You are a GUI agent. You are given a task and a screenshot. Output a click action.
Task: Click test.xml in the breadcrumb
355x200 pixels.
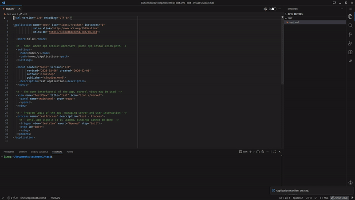point(11,14)
